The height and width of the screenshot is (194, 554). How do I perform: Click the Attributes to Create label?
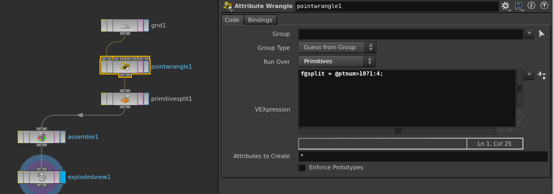pyautogui.click(x=261, y=156)
